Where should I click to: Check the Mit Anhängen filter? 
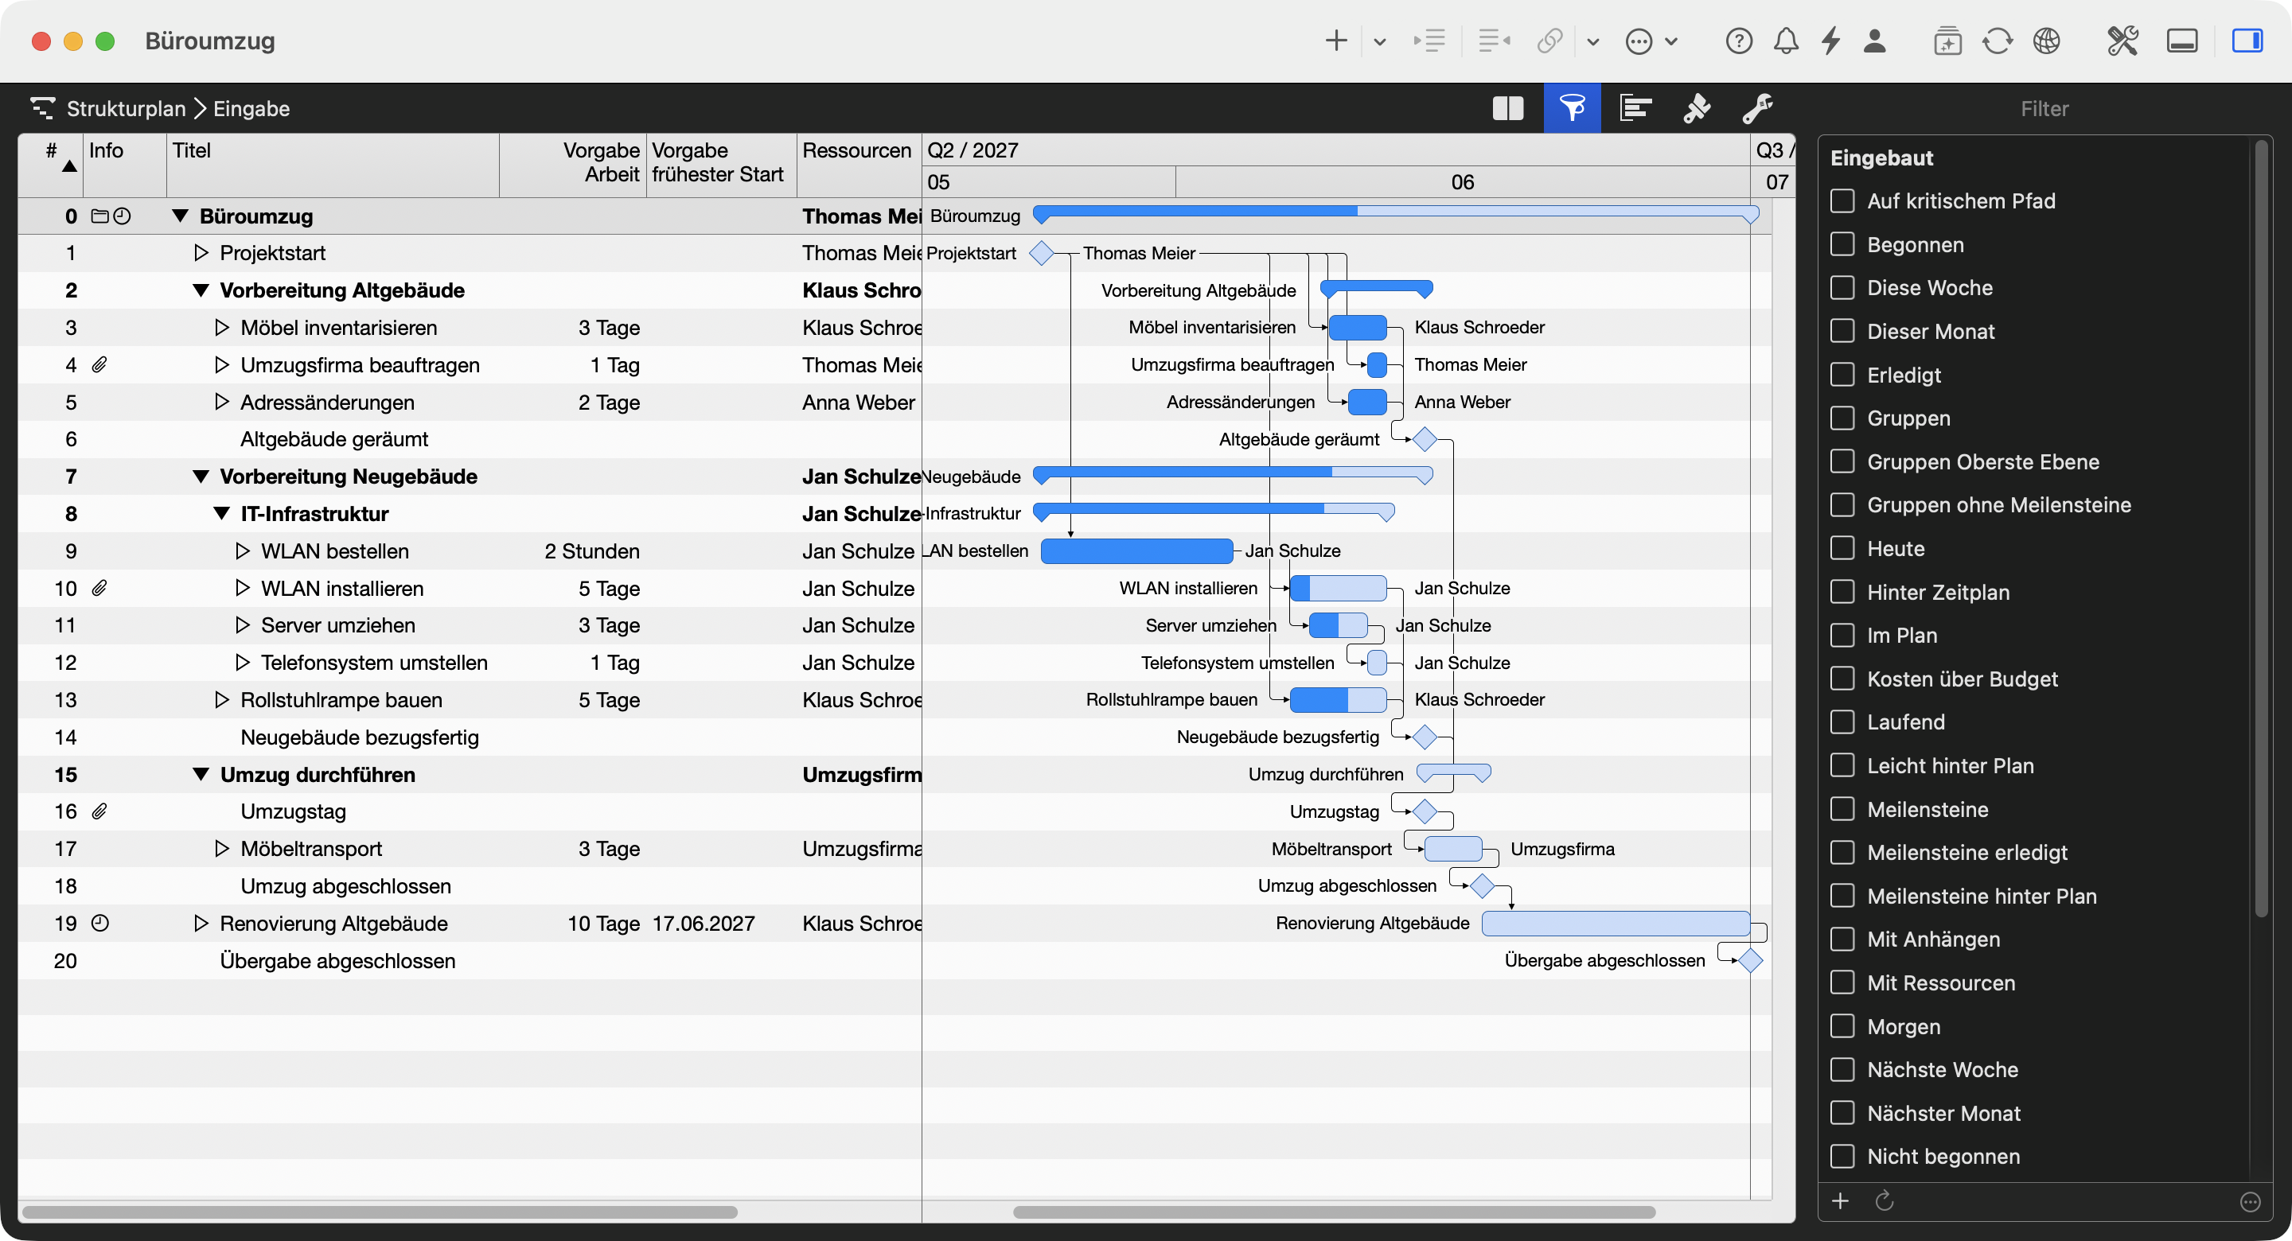(x=1842, y=940)
